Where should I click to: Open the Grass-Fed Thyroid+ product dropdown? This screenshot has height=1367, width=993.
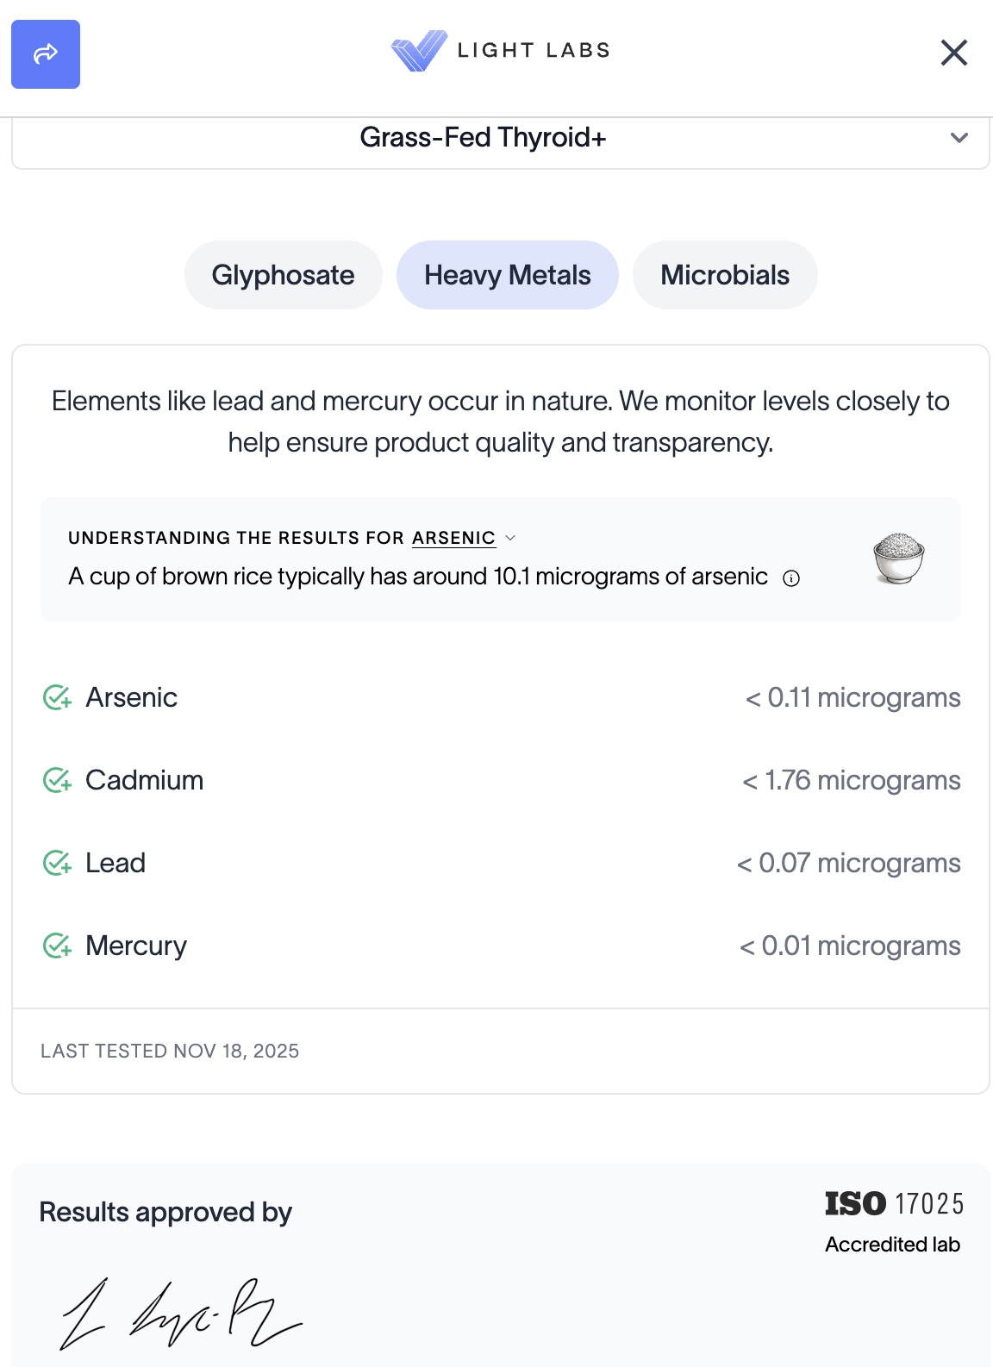click(x=483, y=138)
